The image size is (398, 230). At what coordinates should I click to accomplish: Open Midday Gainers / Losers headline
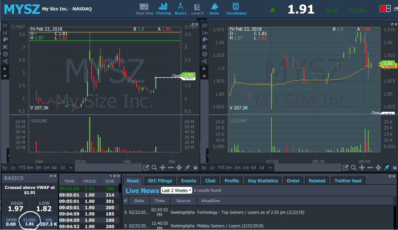tap(230, 226)
